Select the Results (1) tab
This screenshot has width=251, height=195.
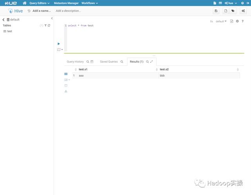136,62
